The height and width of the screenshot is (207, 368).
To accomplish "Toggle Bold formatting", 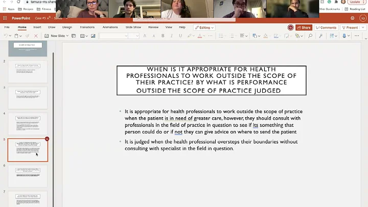I will pos(163,36).
